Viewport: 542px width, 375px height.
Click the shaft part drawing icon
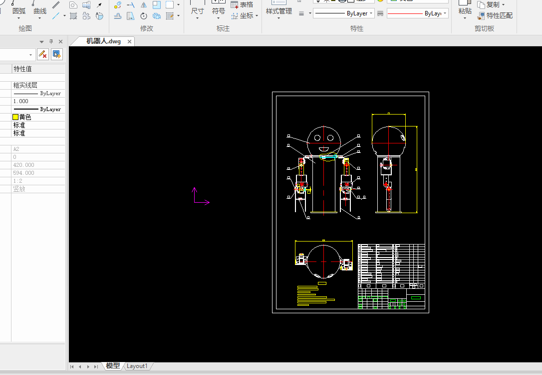coord(86,5)
